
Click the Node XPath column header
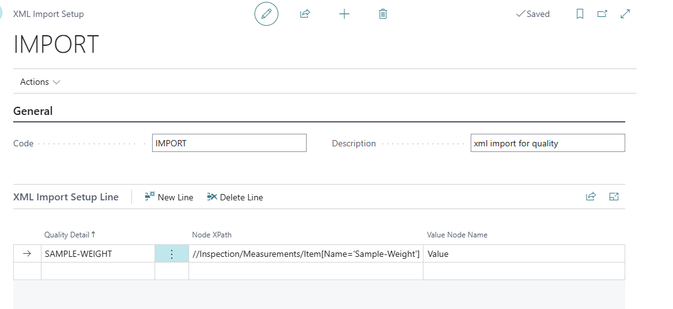click(212, 235)
